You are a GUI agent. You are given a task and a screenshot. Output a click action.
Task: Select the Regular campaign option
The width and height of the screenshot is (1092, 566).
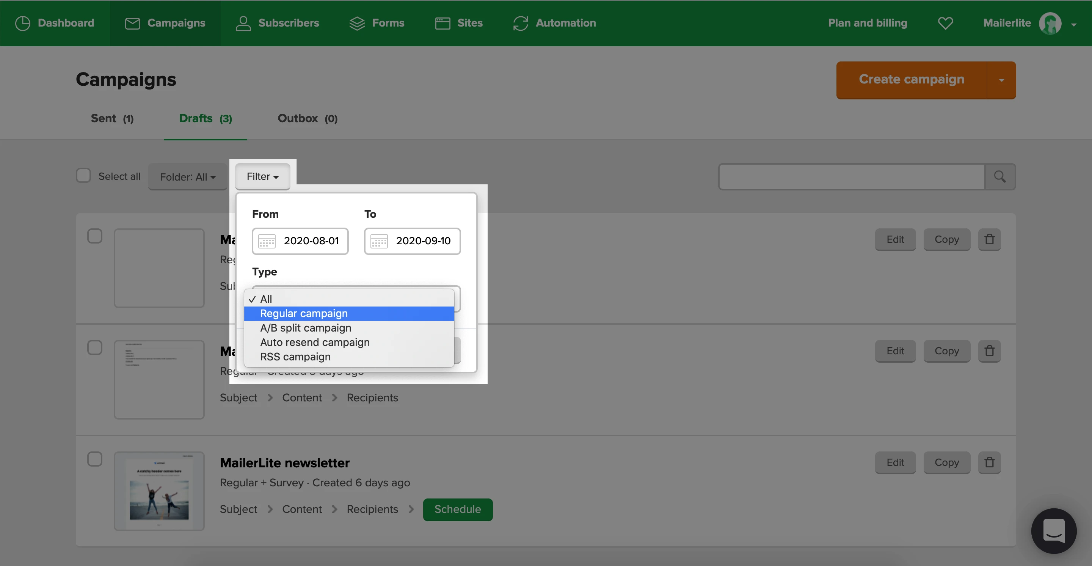click(x=349, y=313)
